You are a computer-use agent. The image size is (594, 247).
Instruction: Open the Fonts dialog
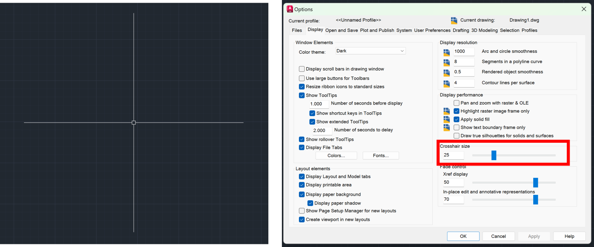coord(381,155)
